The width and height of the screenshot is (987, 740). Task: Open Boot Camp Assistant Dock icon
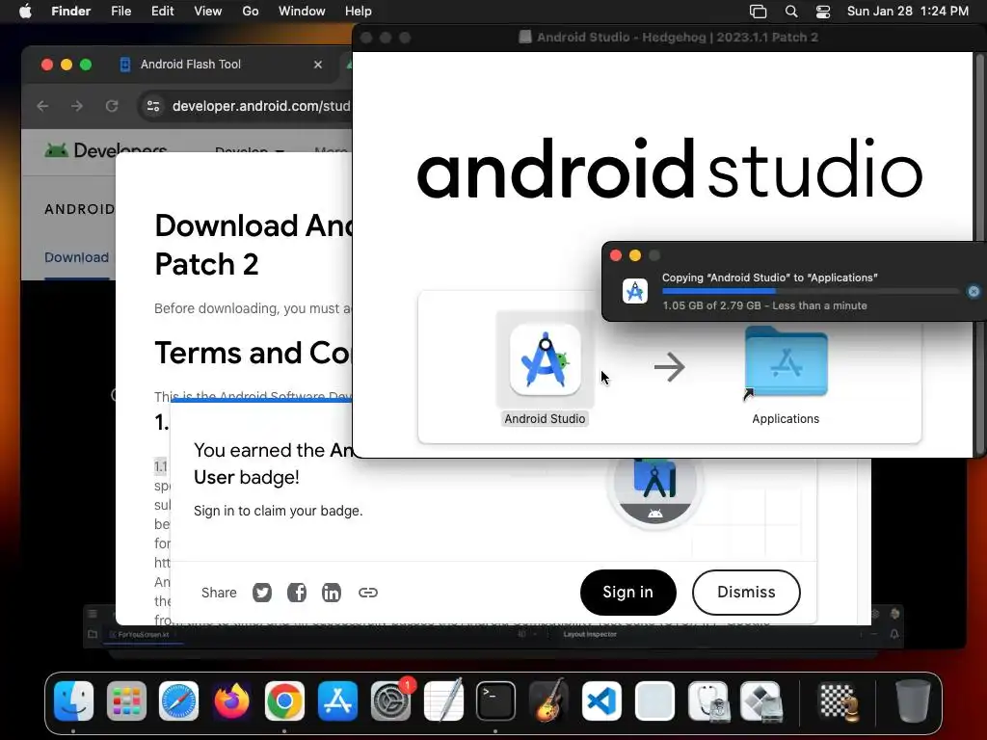(761, 700)
